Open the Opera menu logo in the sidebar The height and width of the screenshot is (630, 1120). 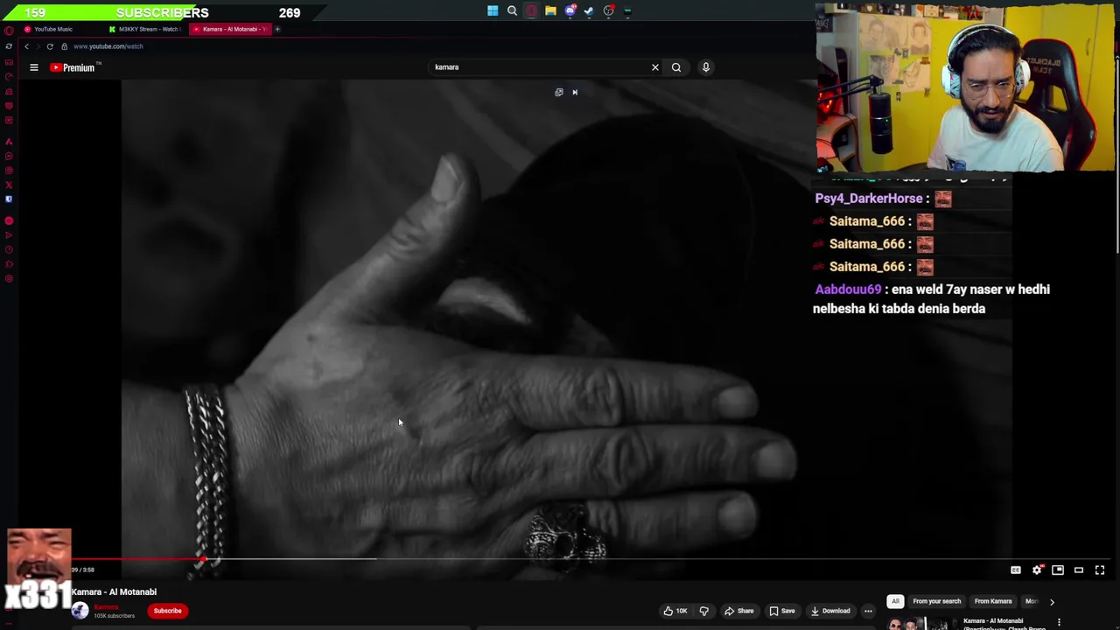click(x=9, y=31)
